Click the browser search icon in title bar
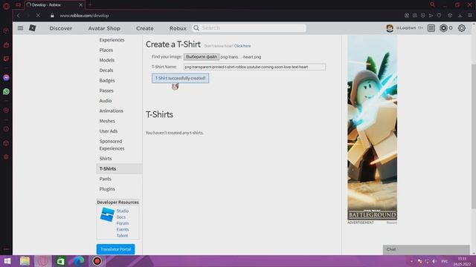 432,4
